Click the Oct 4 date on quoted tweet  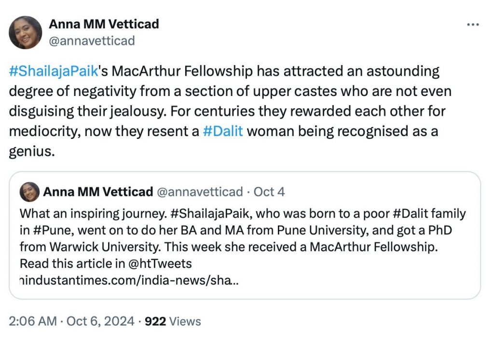pyautogui.click(x=269, y=192)
